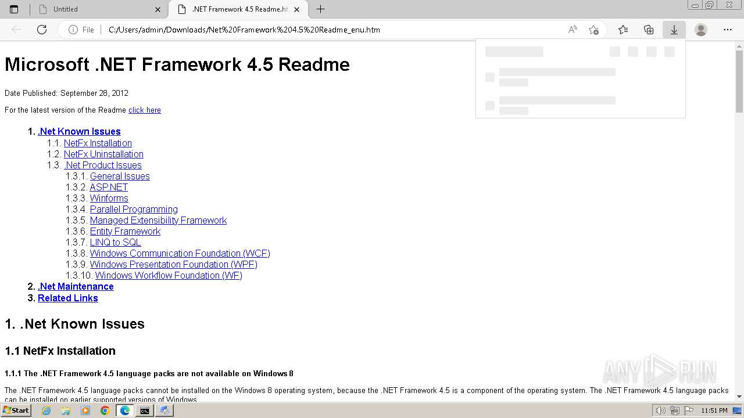Open the NetFx Uninstallation link
Screen dimensions: 744x418
[x=103, y=154]
